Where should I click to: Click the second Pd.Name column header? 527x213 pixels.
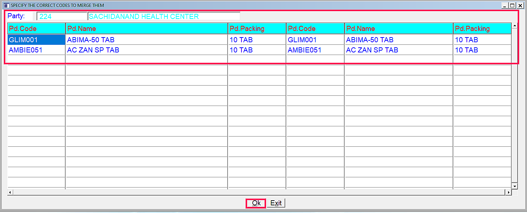click(x=399, y=28)
